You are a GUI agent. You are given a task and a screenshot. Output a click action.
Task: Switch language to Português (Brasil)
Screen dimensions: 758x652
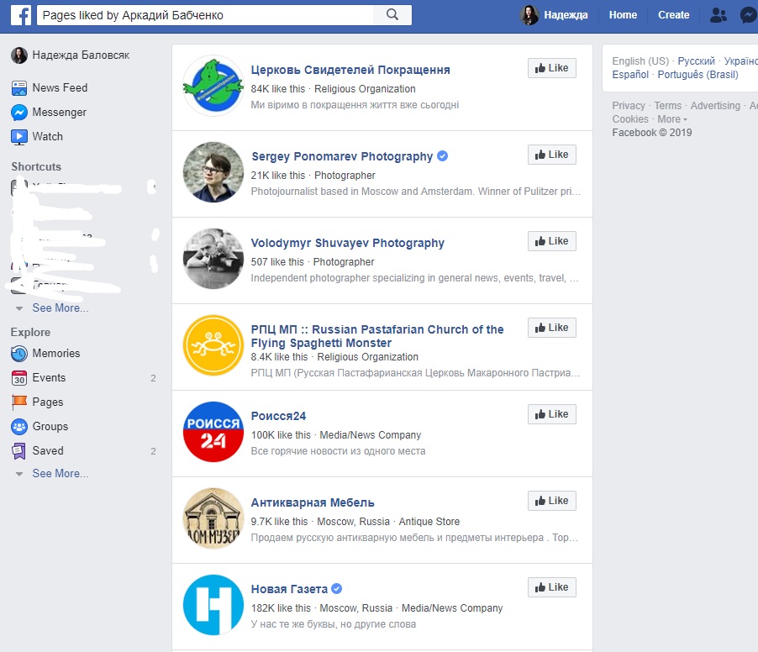click(698, 75)
